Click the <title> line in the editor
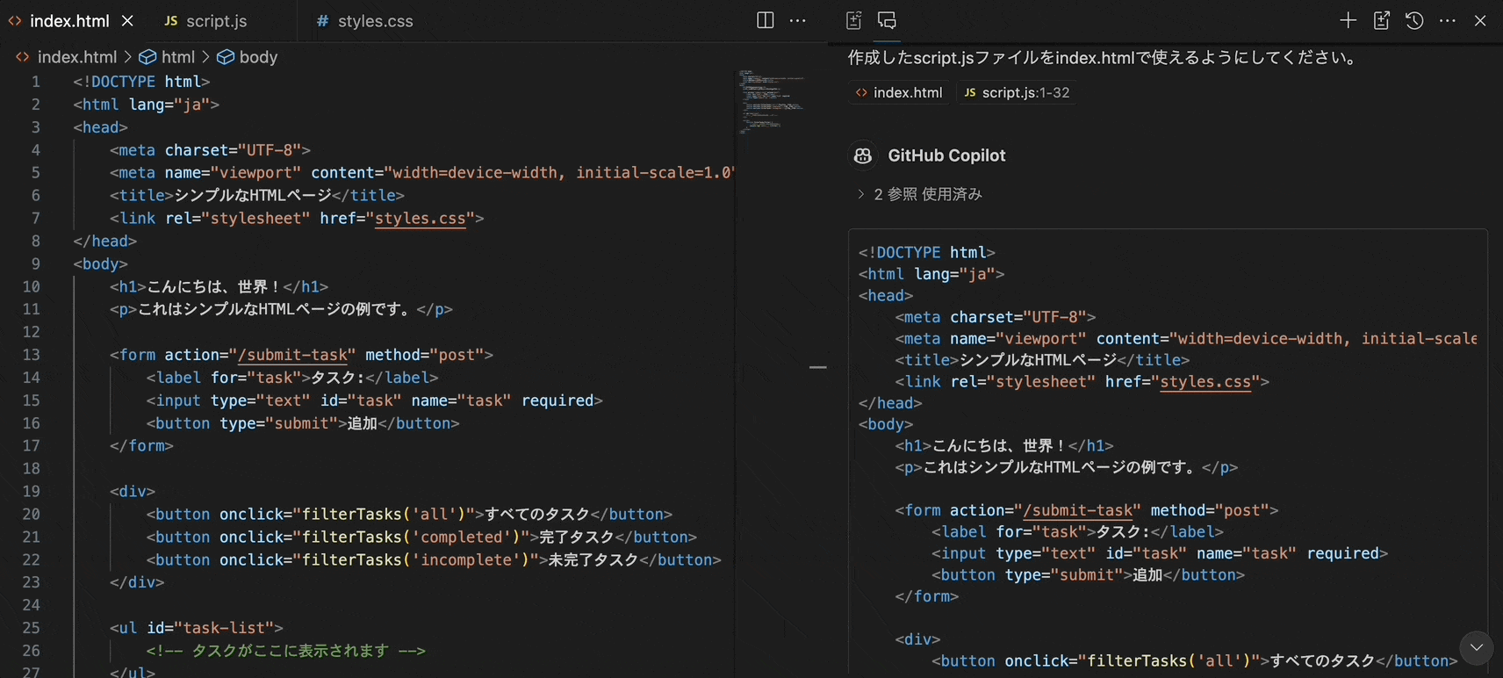1503x678 pixels. pyautogui.click(x=257, y=195)
